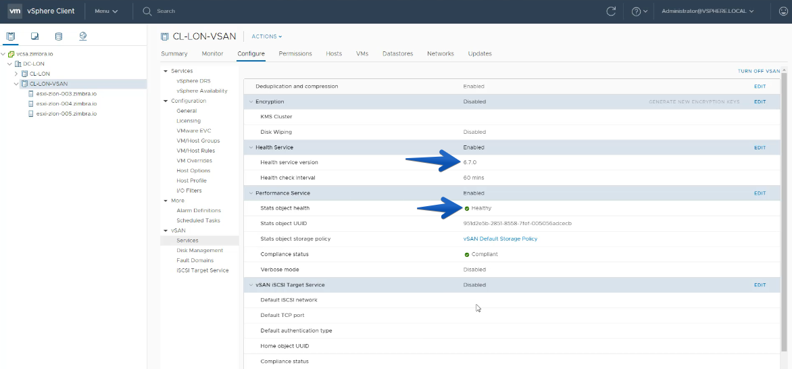Click TURN OFF VSAN
This screenshot has width=792, height=369.
click(x=759, y=71)
